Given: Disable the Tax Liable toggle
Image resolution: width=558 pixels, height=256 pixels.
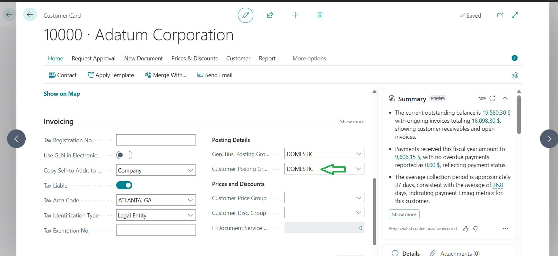Looking at the screenshot, I should tap(124, 185).
